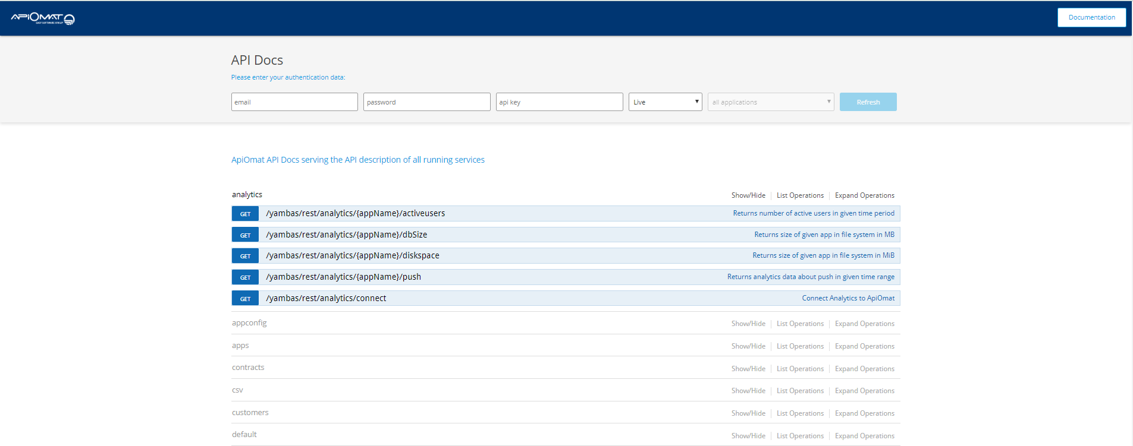
Task: Click Expand Operations for apps
Action: click(864, 346)
